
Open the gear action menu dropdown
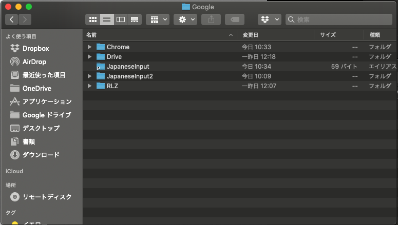coord(185,19)
